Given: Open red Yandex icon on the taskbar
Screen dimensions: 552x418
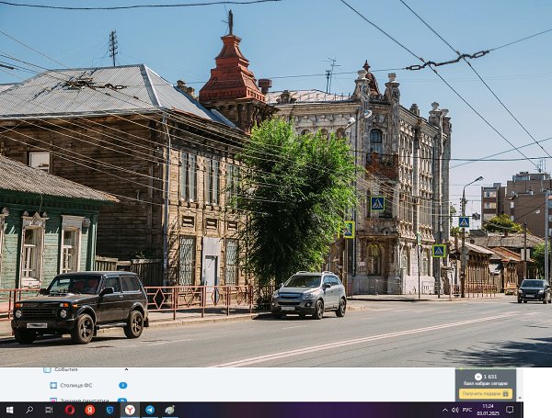Looking at the screenshot, I should click(x=89, y=410).
